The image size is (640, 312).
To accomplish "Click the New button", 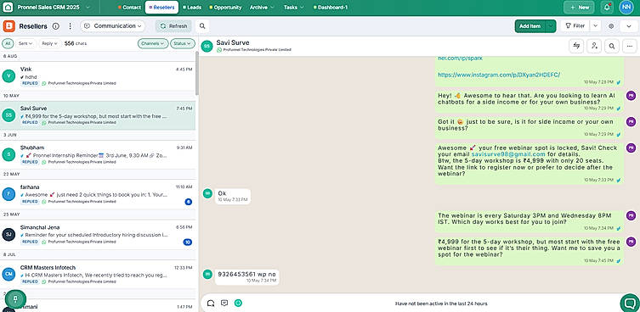I will [579, 8].
